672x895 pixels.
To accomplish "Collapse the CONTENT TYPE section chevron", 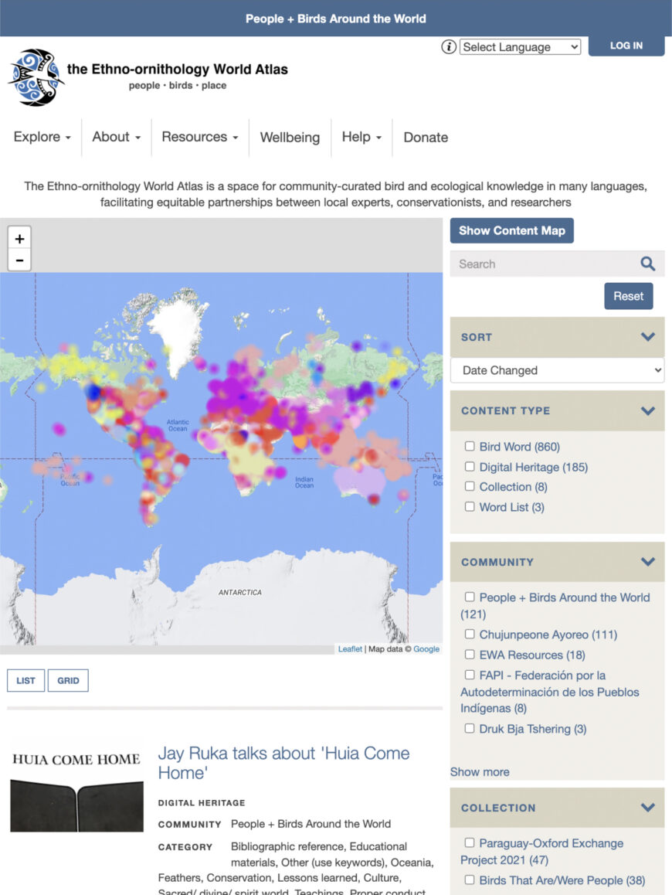I will [647, 410].
